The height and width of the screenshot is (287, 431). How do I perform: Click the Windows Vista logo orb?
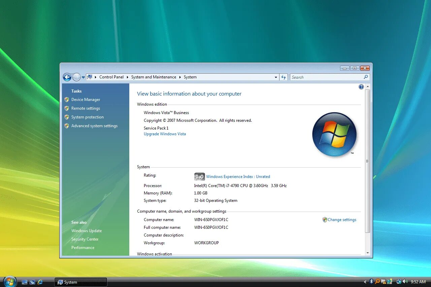click(x=334, y=134)
